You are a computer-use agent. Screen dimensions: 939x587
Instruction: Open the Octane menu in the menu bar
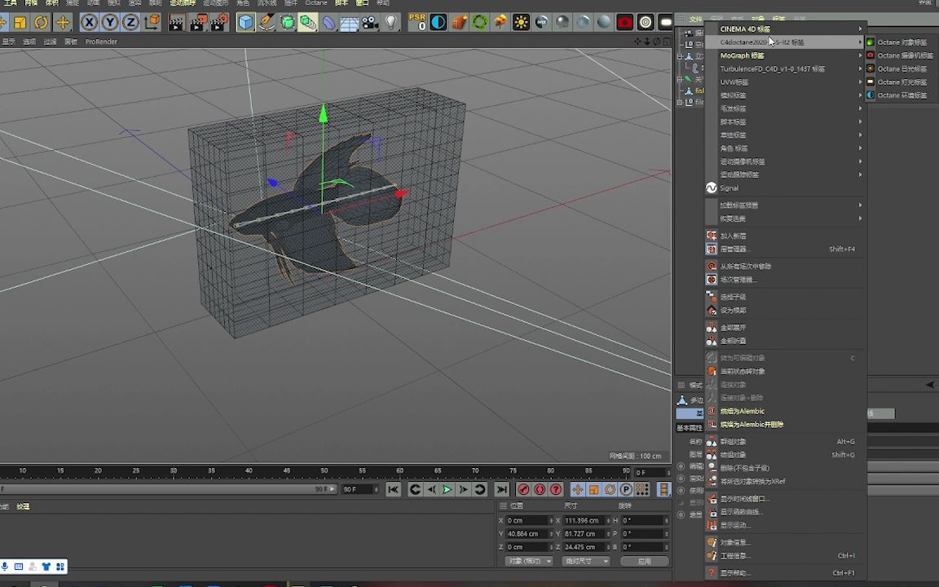click(315, 3)
